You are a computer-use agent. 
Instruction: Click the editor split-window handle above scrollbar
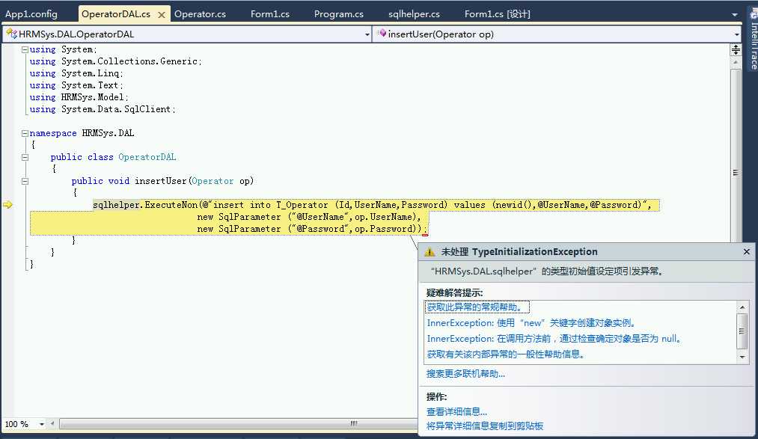pyautogui.click(x=736, y=50)
